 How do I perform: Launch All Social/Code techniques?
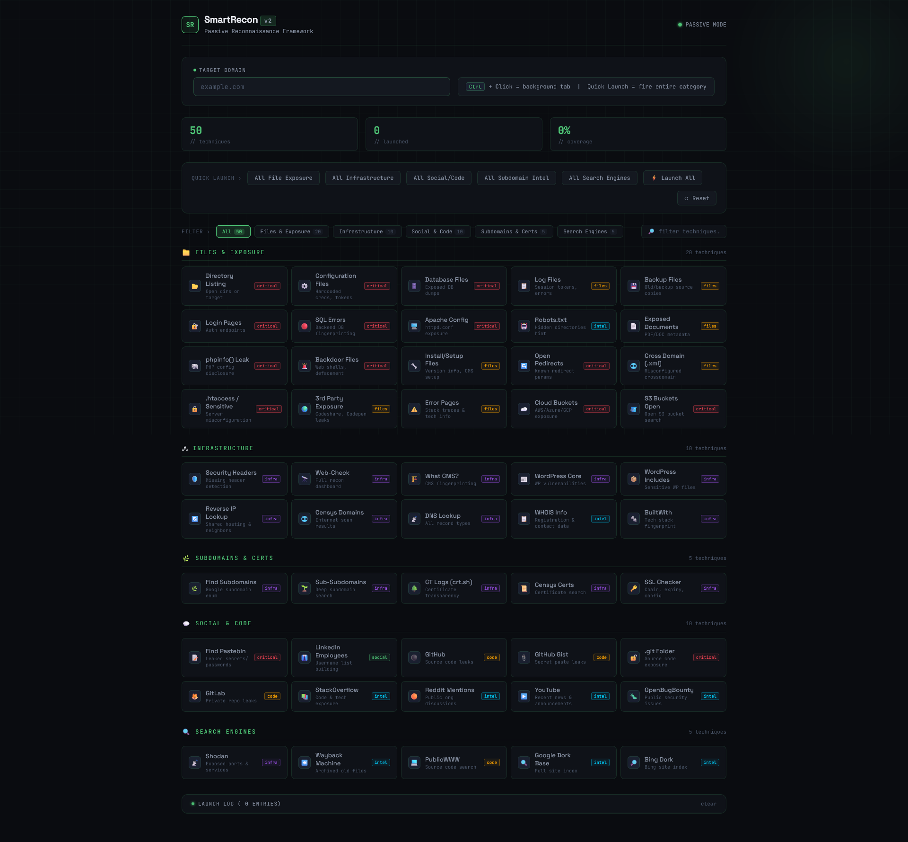tap(439, 178)
